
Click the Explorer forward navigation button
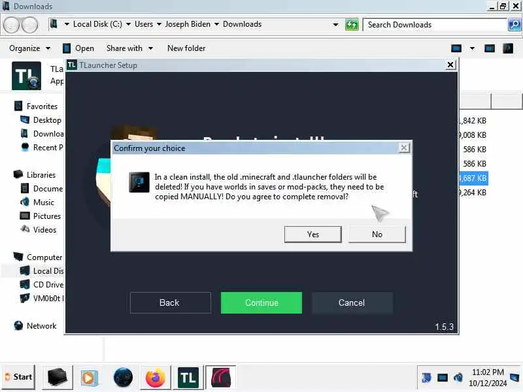tap(30, 25)
